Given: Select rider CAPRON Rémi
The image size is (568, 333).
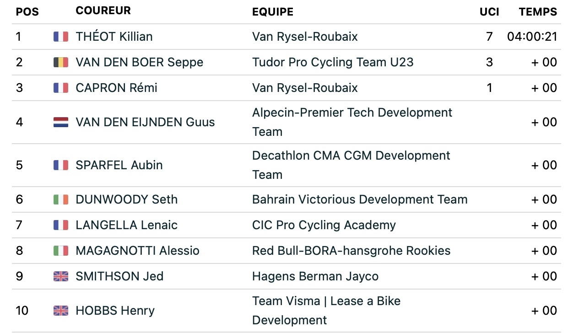Looking at the screenshot, I should [x=116, y=88].
